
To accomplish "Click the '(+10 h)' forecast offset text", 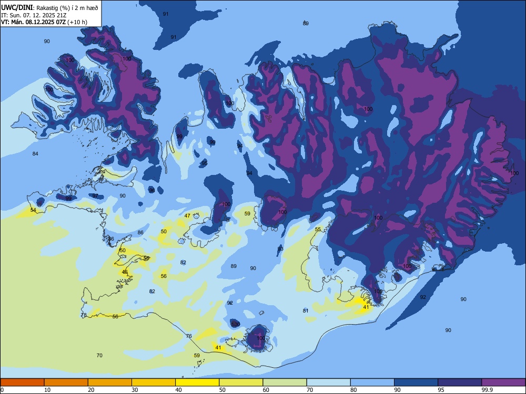I will coord(77,22).
